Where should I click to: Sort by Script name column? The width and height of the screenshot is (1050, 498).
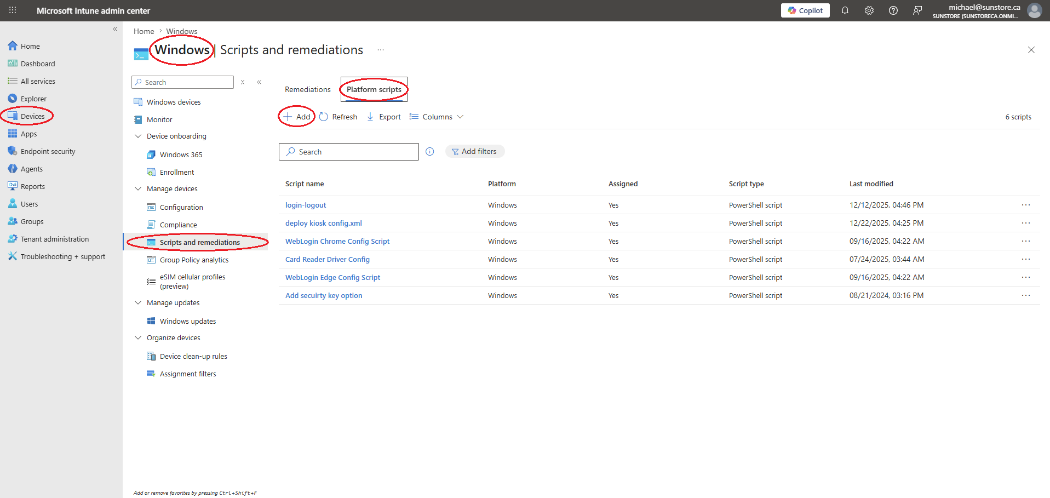pos(305,184)
